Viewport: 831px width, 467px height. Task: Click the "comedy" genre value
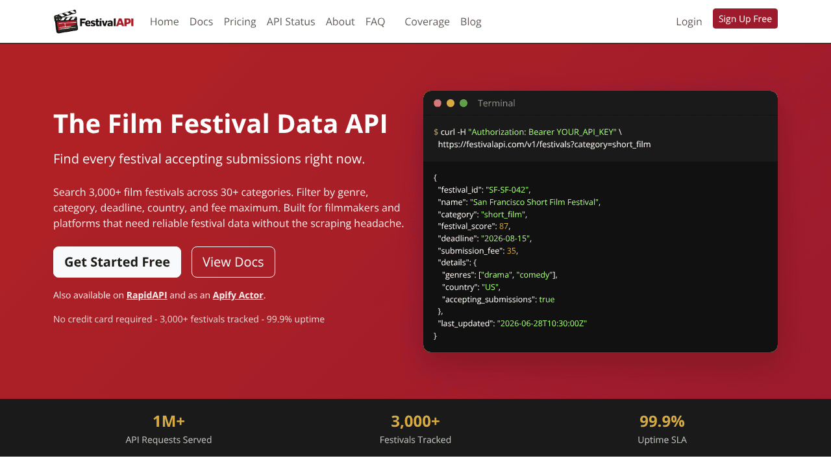coord(534,274)
